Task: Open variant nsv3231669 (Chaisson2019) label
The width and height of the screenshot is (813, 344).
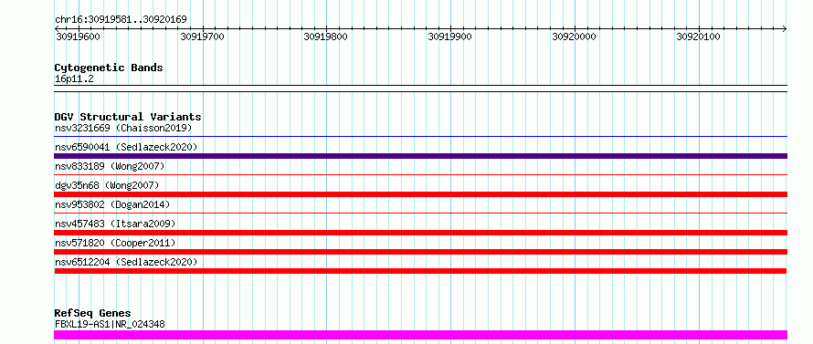Action: [123, 128]
